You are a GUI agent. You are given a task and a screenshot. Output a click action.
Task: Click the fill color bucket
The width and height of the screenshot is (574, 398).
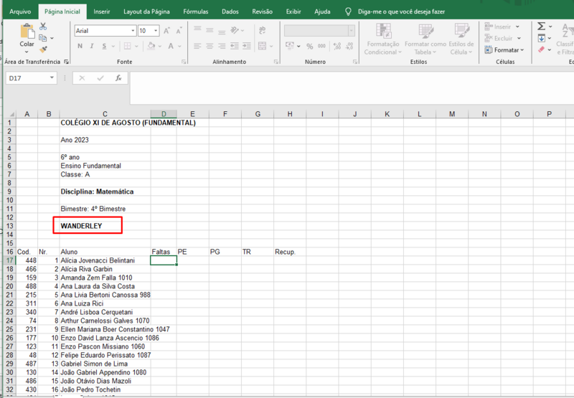click(151, 46)
